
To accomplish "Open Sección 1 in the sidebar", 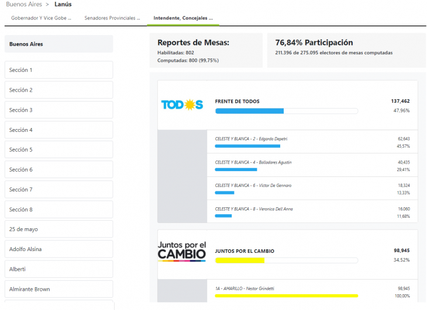I will tap(59, 70).
